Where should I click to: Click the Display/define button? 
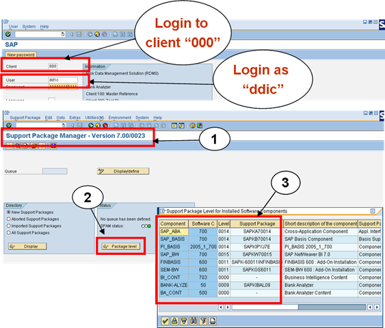(x=123, y=172)
